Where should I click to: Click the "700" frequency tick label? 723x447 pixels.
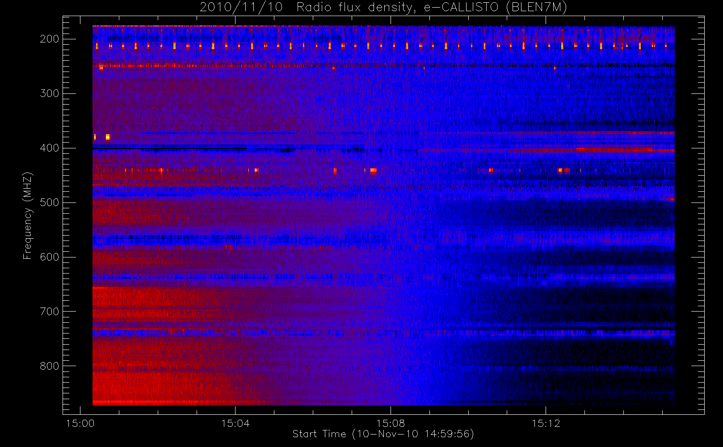click(x=50, y=312)
